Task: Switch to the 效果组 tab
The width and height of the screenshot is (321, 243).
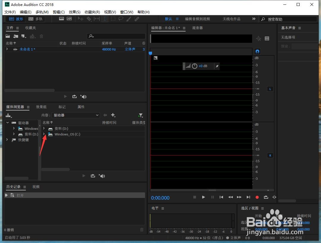Action: pos(41,107)
